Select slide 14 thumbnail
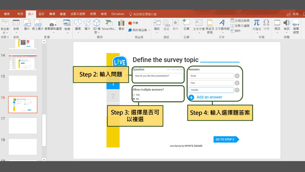 23,62
